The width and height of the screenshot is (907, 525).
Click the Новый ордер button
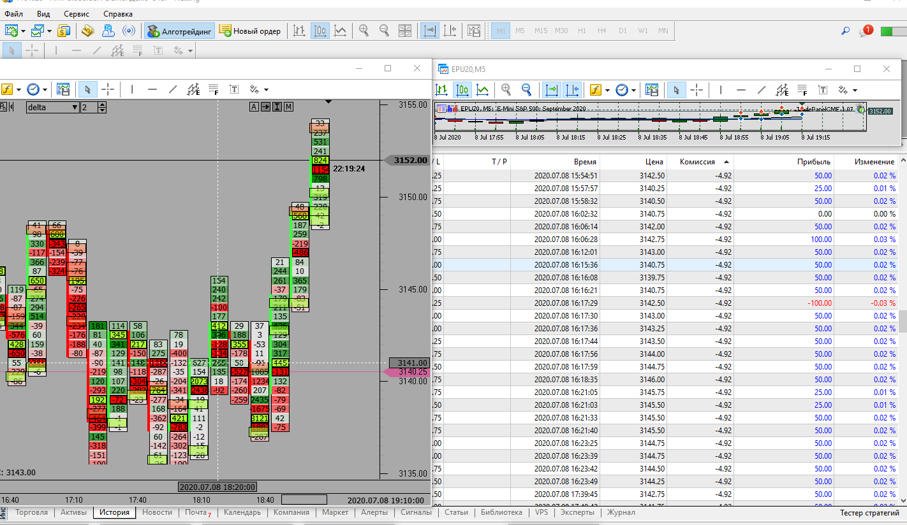(x=249, y=31)
